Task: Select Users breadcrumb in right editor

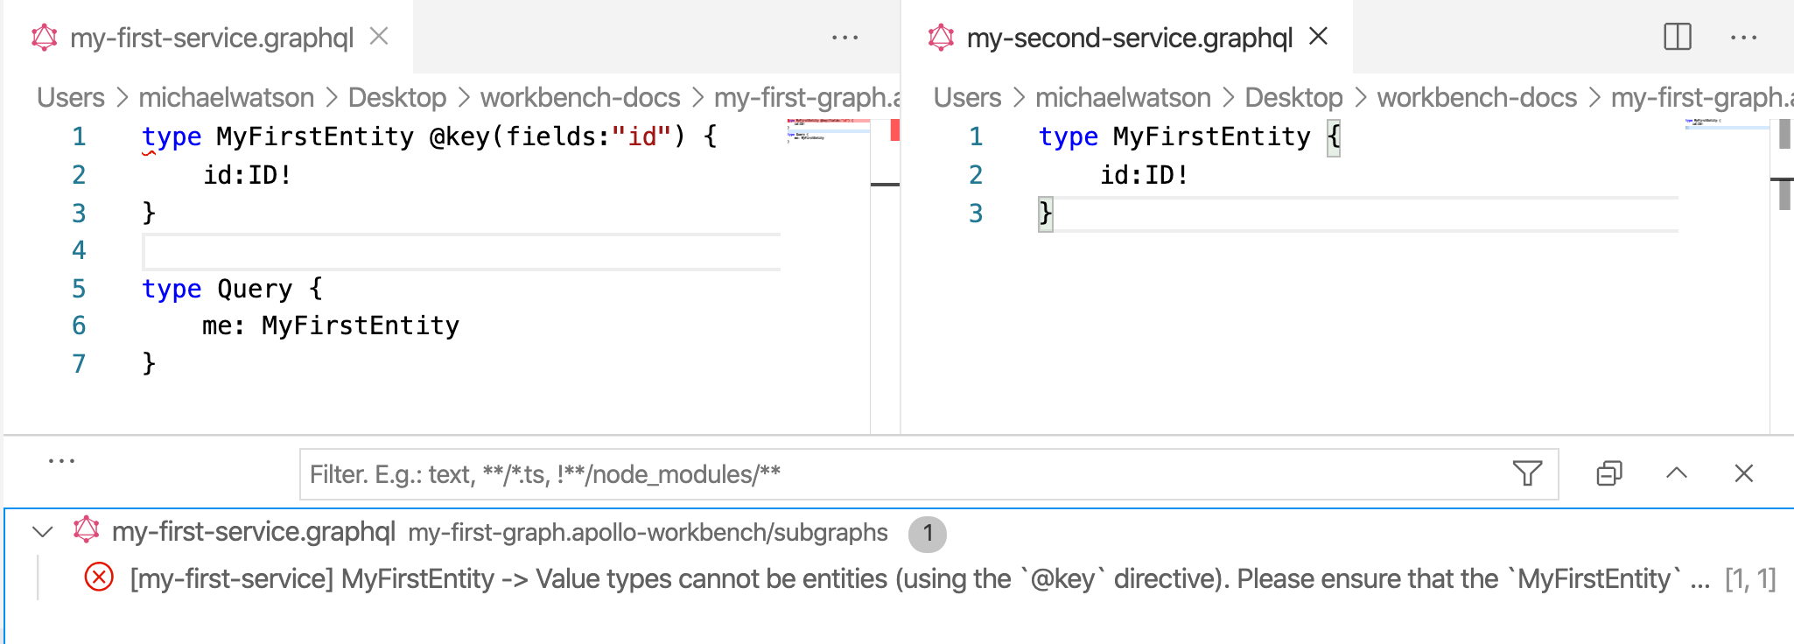Action: pyautogui.click(x=967, y=97)
